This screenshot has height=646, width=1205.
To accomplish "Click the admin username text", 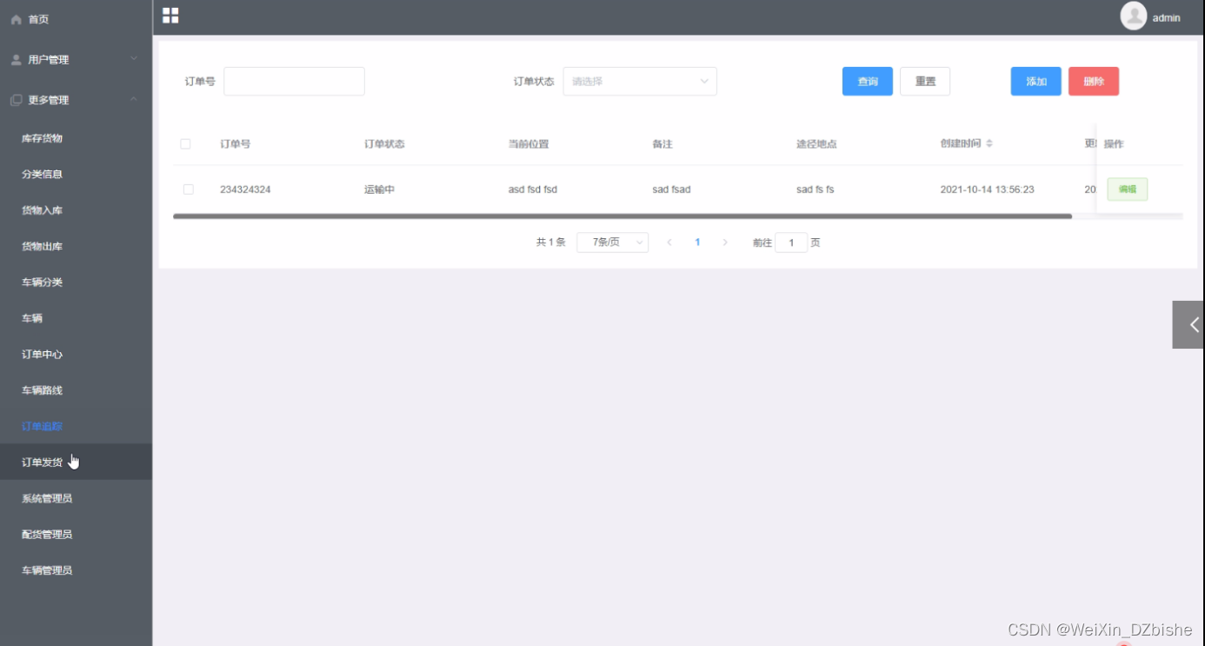I will 1167,17.
